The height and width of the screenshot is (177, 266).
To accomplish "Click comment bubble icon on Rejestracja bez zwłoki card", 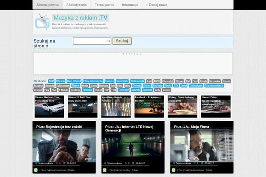I will [57, 163].
